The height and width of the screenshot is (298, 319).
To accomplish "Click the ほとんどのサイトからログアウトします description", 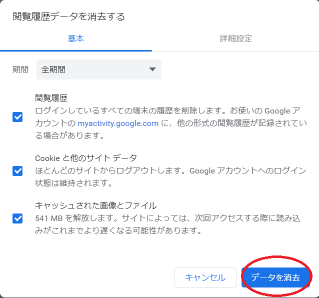I will click(x=170, y=177).
